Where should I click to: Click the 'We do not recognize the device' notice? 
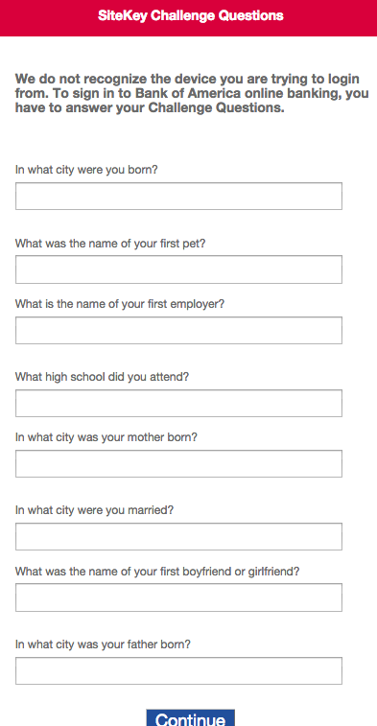tap(192, 94)
